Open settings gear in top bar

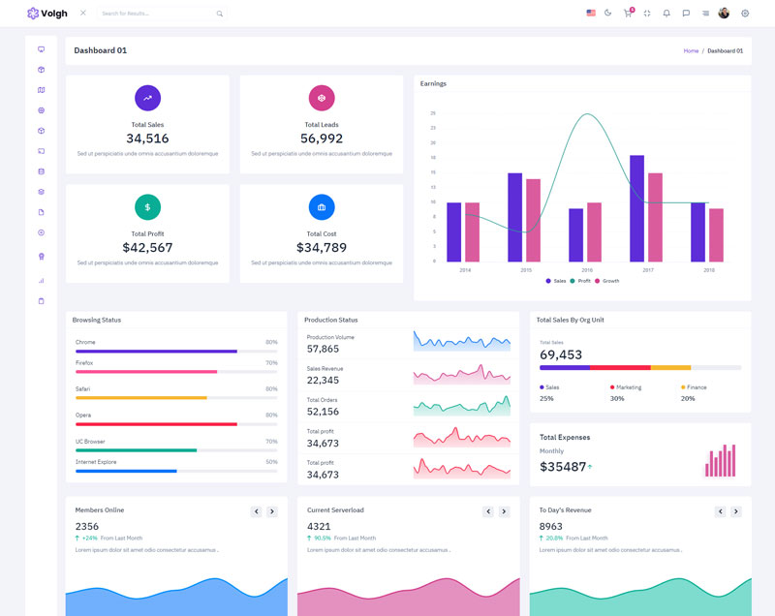[745, 14]
